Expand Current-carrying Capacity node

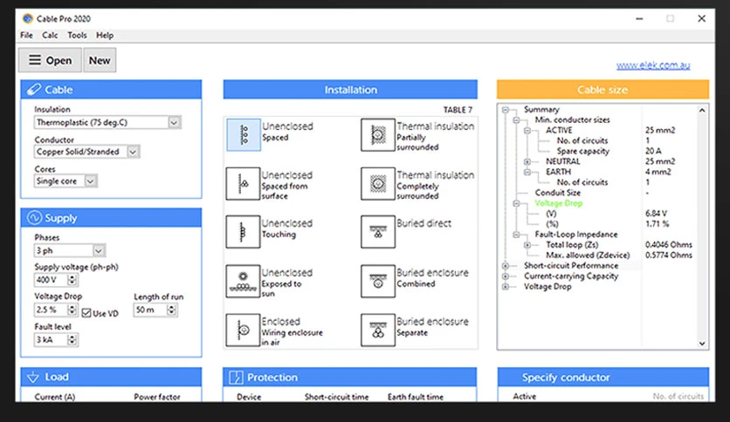(505, 276)
